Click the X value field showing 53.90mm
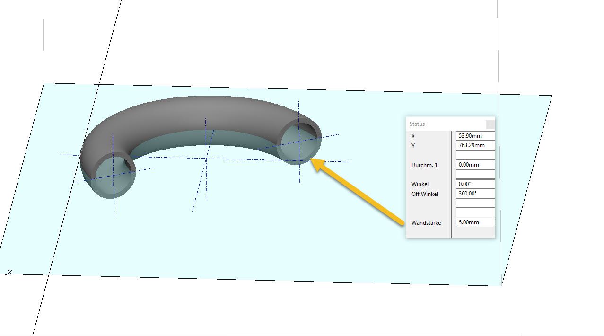Screen dimensions: 604x336 pyautogui.click(x=475, y=136)
